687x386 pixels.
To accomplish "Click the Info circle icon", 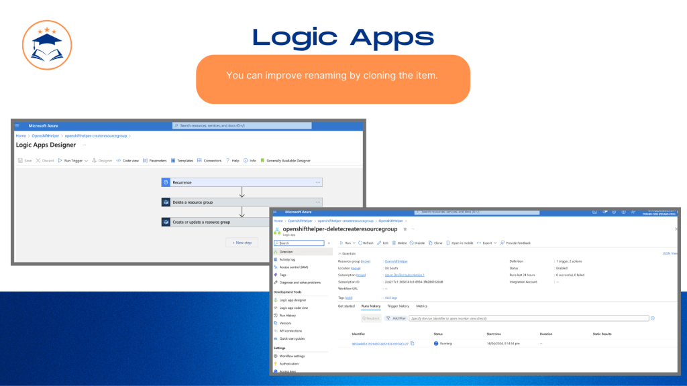I will [x=246, y=161].
